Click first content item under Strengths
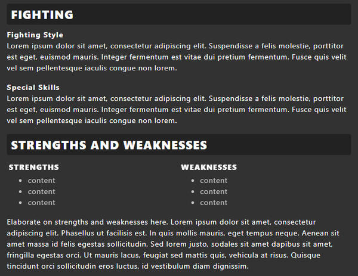The width and height of the screenshot is (358, 276). [x=42, y=181]
